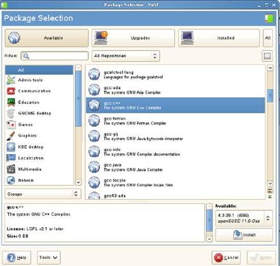Click the Help button
This screenshot has height=266, width=280.
[x=17, y=258]
